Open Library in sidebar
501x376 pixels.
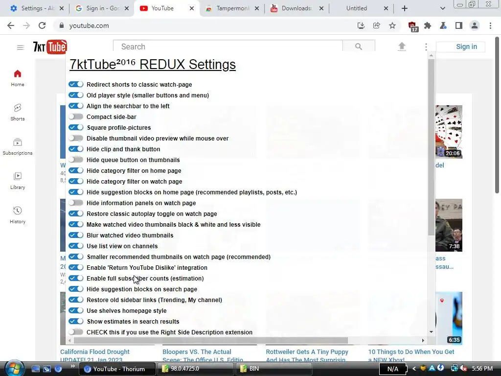pos(18,181)
